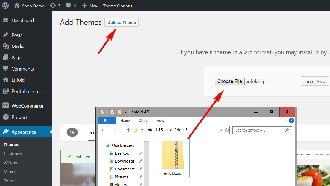Click the Appearance paintbrush icon
The width and height of the screenshot is (330, 186).
pyautogui.click(x=6, y=132)
